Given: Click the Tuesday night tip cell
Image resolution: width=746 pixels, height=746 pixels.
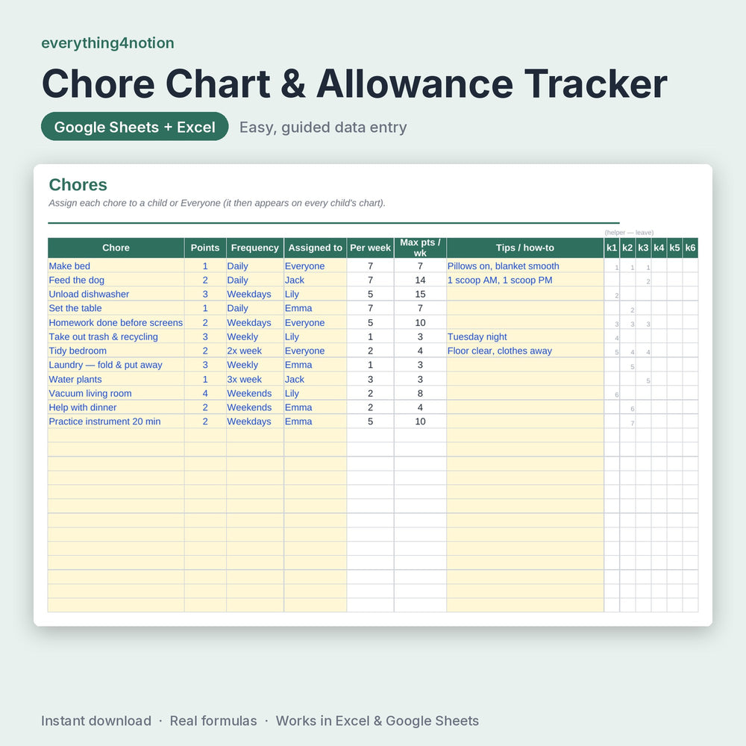Looking at the screenshot, I should click(524, 337).
